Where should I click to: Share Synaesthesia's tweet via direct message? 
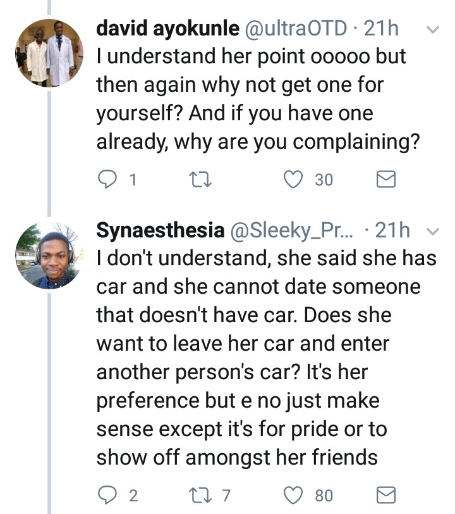385,494
